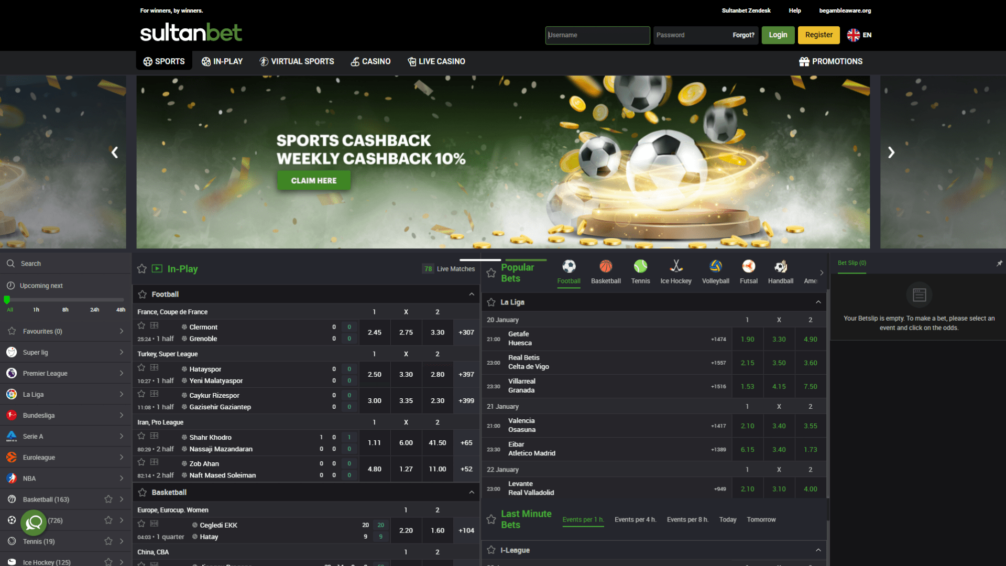The image size is (1006, 566).
Task: Favourite the Caykur Rizespor match star
Action: pos(141,394)
